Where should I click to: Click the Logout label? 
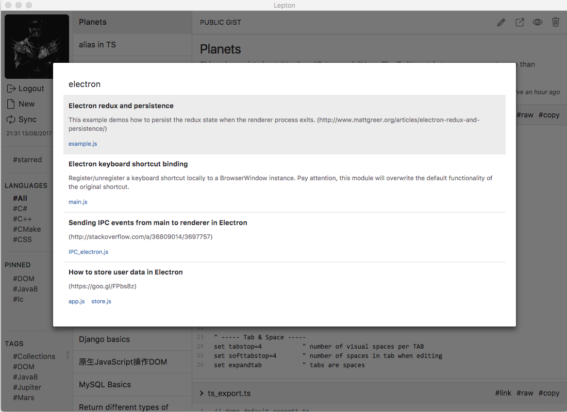pos(31,89)
